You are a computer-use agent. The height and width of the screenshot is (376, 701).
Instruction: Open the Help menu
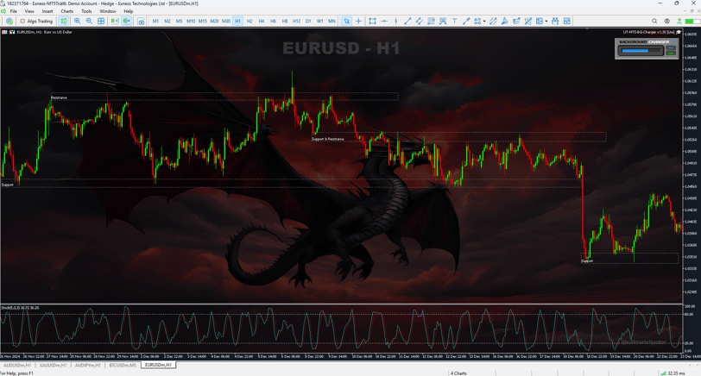[x=129, y=11]
